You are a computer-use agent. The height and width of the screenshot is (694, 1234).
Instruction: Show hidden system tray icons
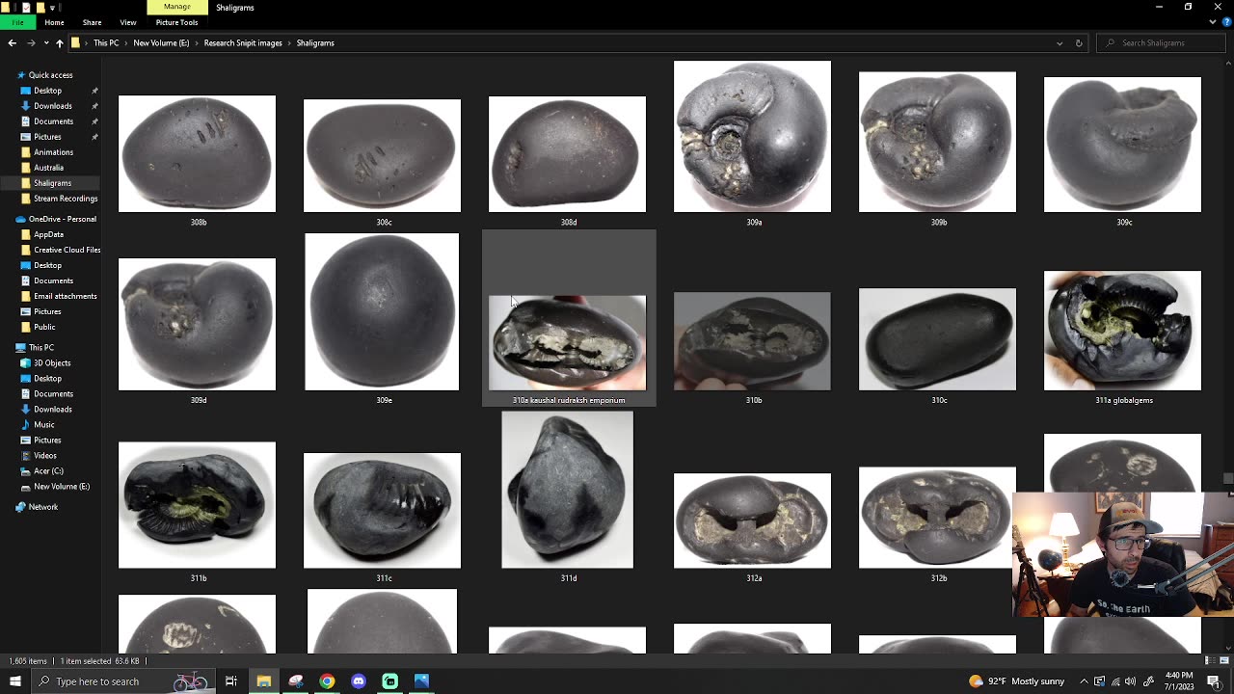[x=1084, y=681]
